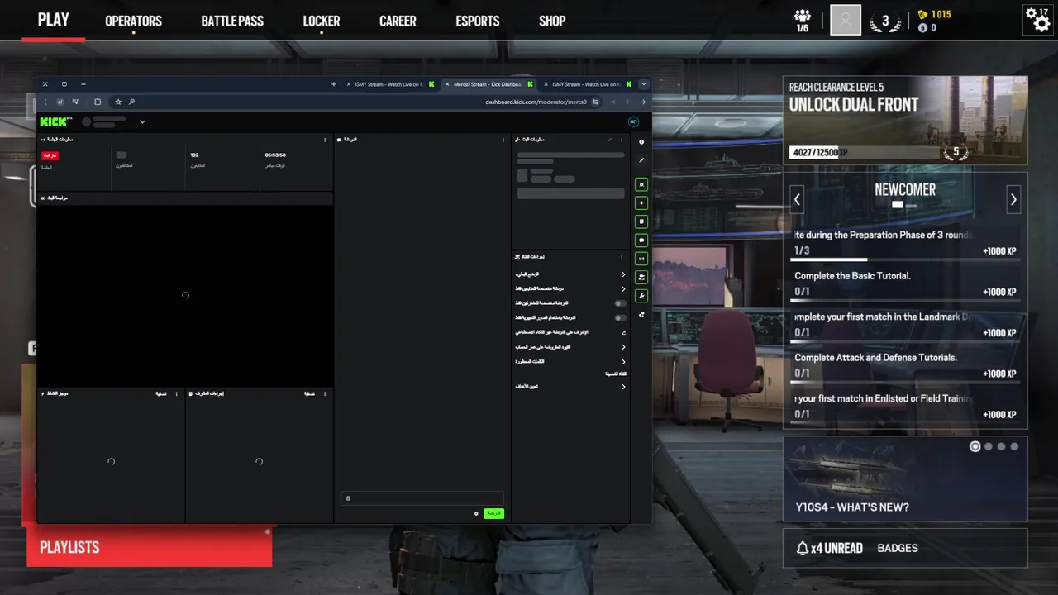
Task: Open the SHOP tab
Action: click(552, 21)
